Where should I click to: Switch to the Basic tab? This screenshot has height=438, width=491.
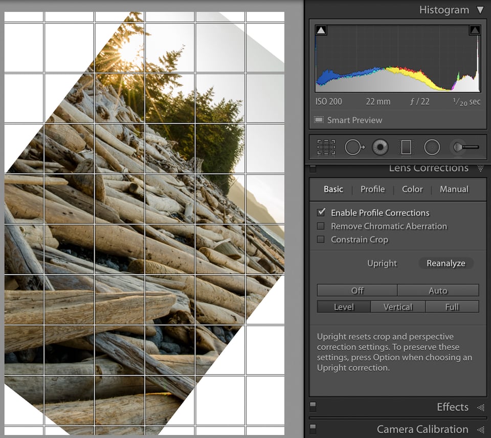coord(333,189)
